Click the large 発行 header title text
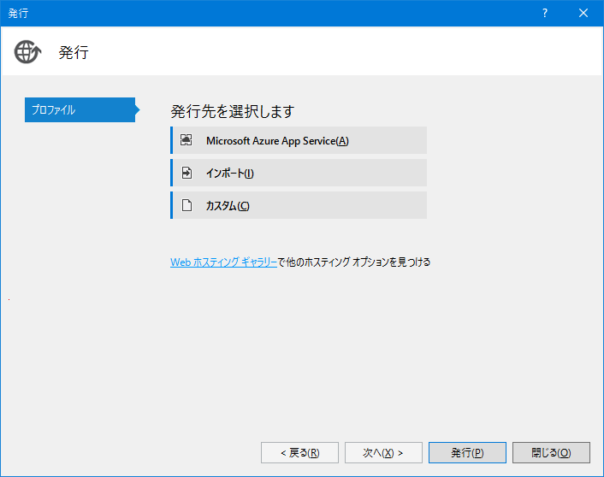 tap(74, 52)
